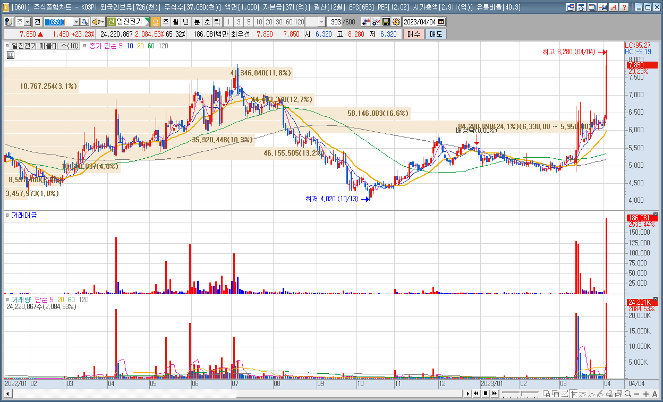This screenshot has width=663, height=402.
Task: Close the 거래량 panel with its x
Action: [655, 299]
